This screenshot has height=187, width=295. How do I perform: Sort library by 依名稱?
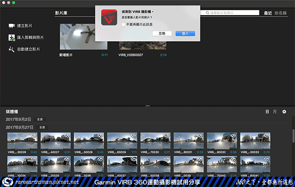pos(281,13)
